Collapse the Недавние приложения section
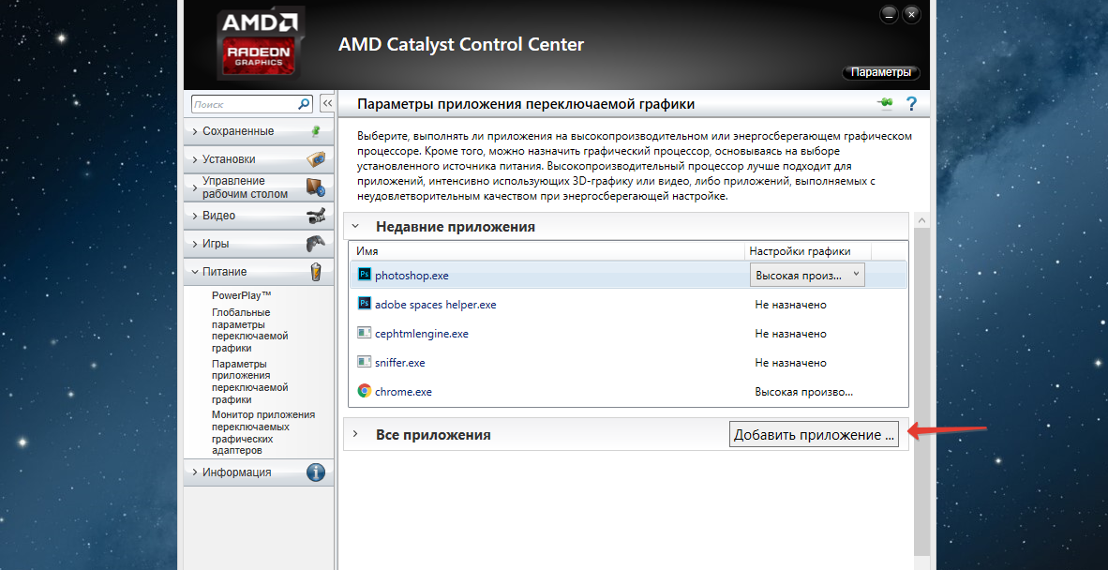Screen dimensions: 1108x570 click(x=355, y=227)
